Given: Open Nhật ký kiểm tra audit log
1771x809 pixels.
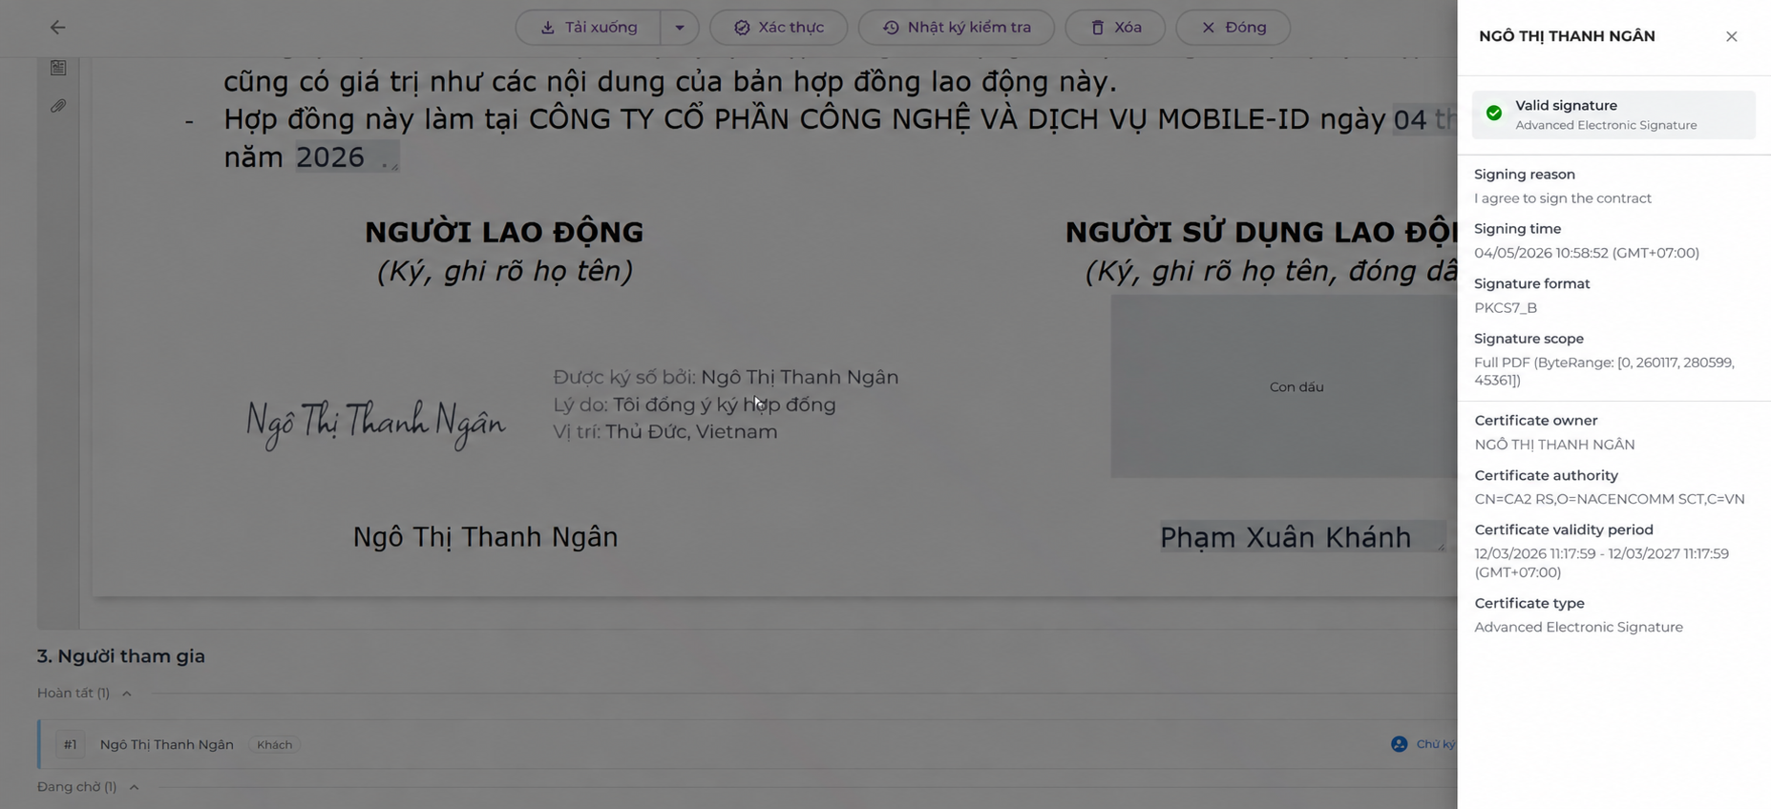Looking at the screenshot, I should coord(957,28).
